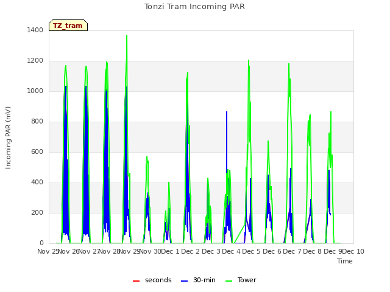The image size is (390, 292).
Task: Click the Nov 25 x-axis date label
Action: click(48, 251)
